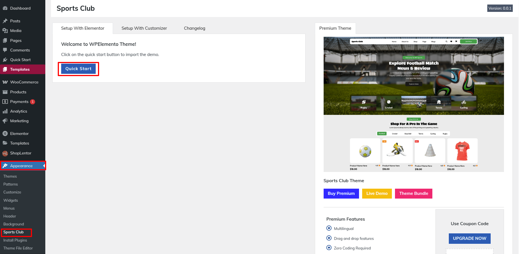This screenshot has width=519, height=254.
Task: Go to the Analytics menu
Action: coord(23,111)
